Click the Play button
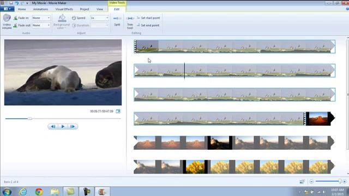 [x=63, y=126]
